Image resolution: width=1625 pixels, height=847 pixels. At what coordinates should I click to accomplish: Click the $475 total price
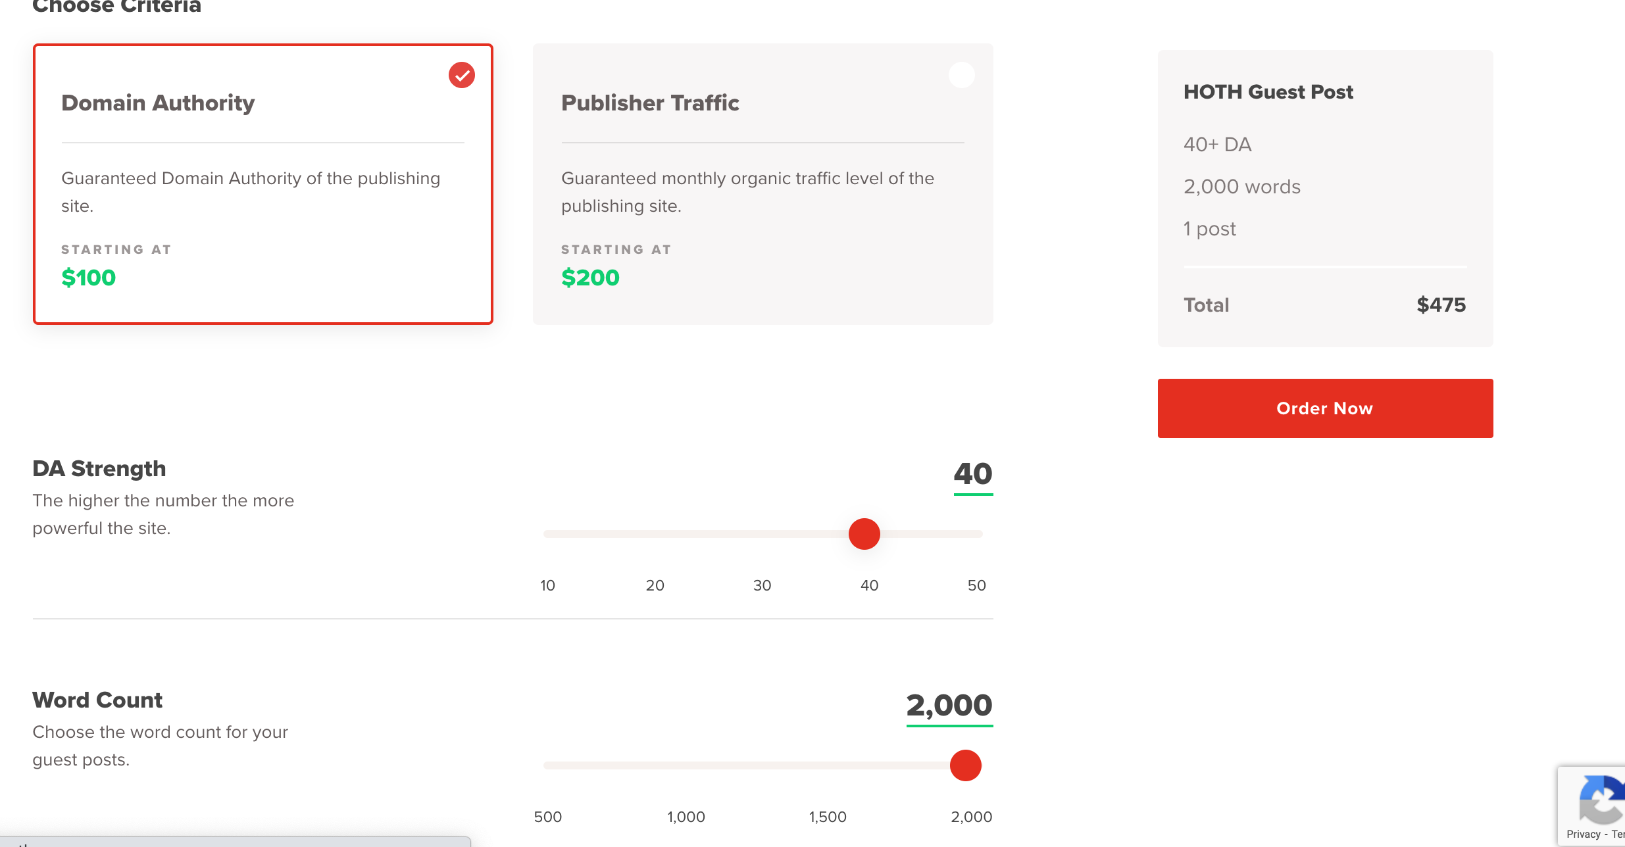pos(1441,305)
